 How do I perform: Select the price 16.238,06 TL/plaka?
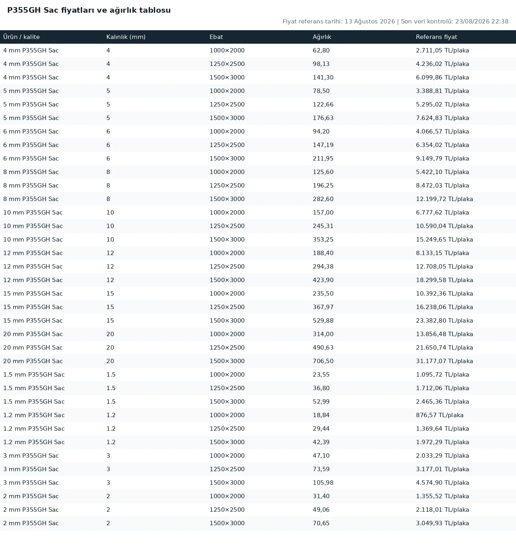[x=445, y=307]
